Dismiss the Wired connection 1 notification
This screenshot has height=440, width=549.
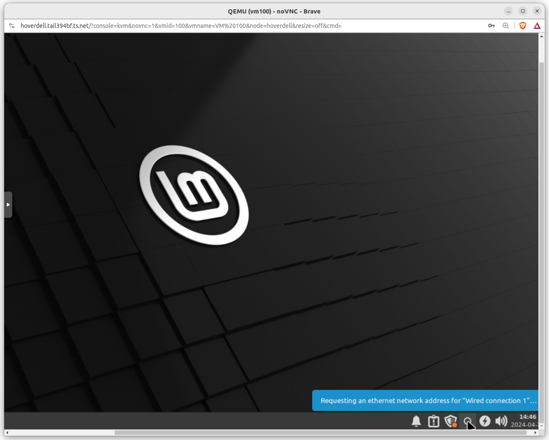click(425, 400)
